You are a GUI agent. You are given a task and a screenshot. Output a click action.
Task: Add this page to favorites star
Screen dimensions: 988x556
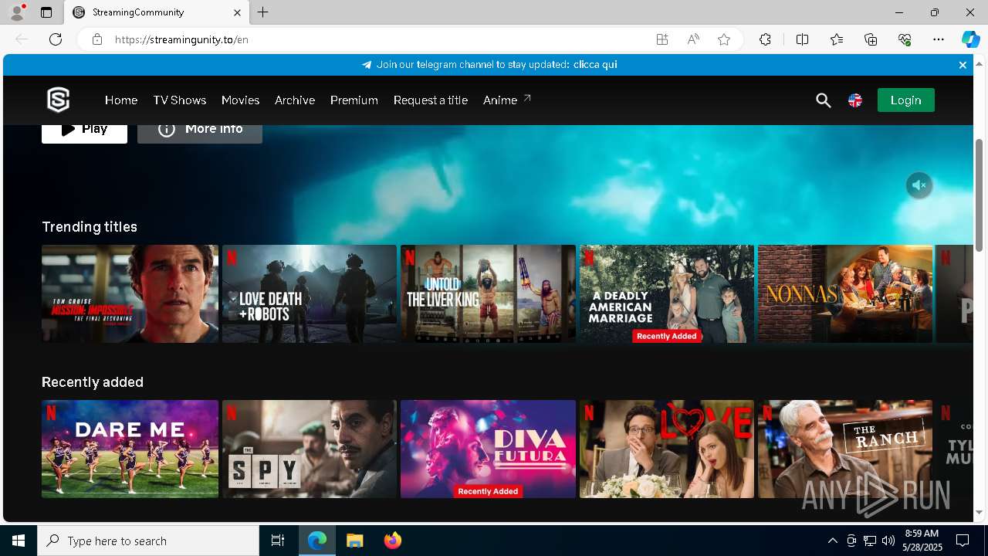tap(724, 39)
